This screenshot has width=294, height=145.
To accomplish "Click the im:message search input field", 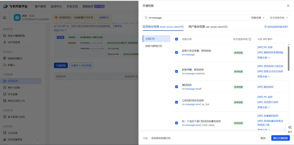I will point(196,18).
